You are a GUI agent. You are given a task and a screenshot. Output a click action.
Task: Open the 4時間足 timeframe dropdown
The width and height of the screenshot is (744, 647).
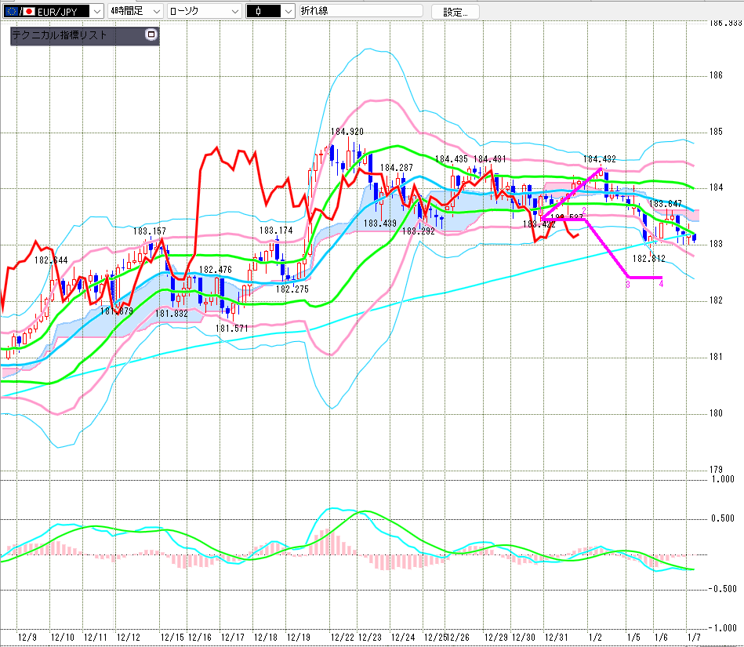click(155, 11)
